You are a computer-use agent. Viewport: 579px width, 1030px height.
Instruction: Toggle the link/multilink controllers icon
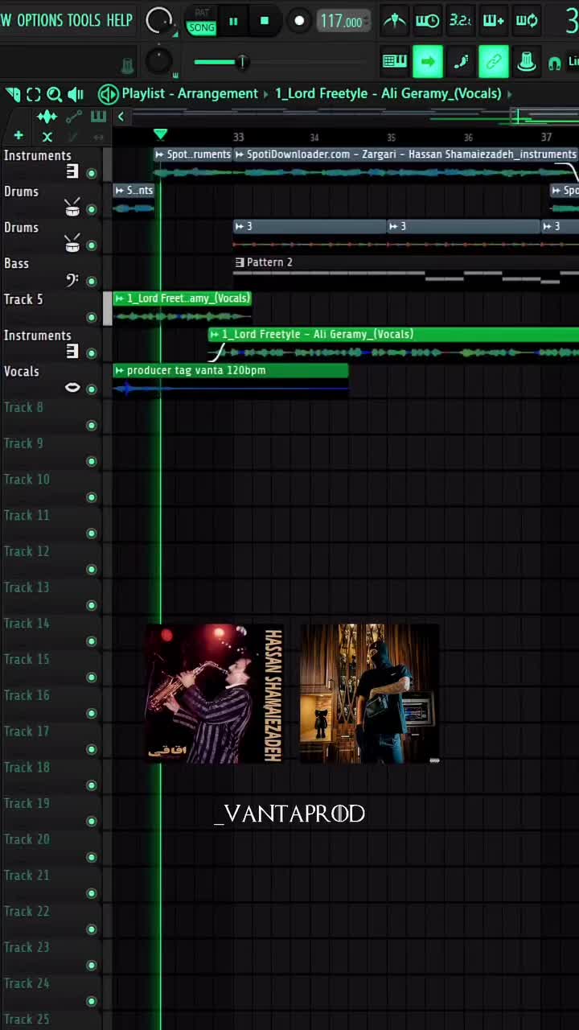(493, 61)
